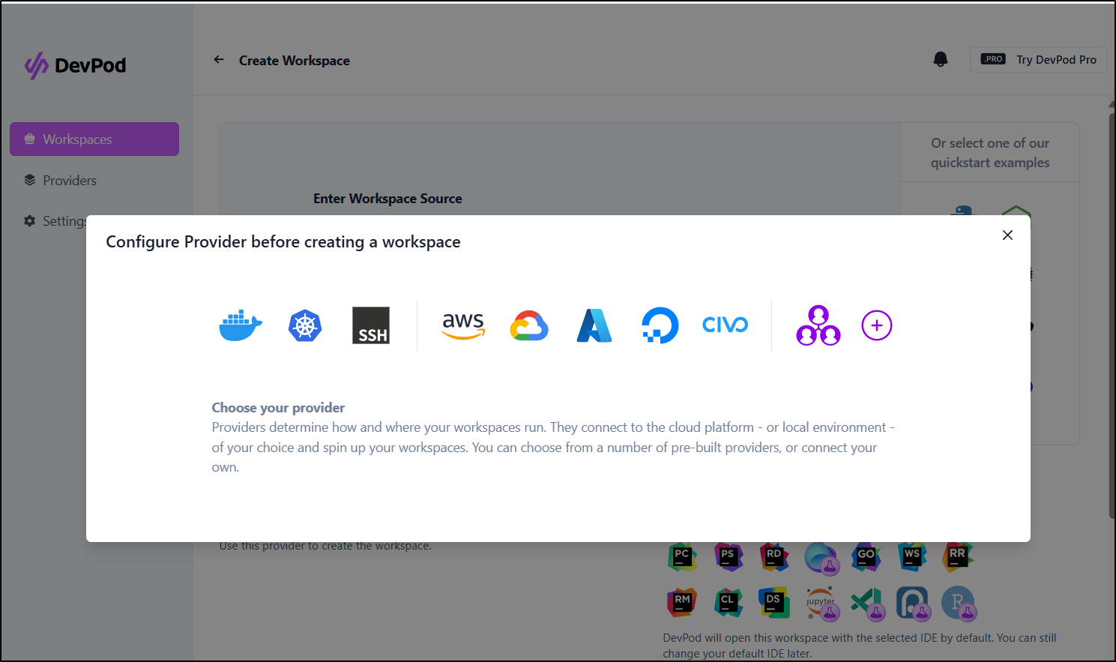Select the GoLand (GO) IDE icon
1116x662 pixels.
866,557
